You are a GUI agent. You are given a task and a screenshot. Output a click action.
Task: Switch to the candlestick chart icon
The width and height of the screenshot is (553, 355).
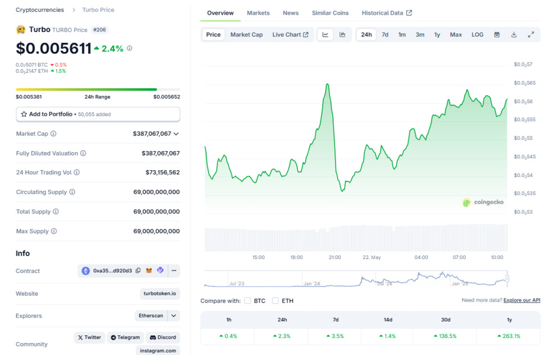click(342, 35)
